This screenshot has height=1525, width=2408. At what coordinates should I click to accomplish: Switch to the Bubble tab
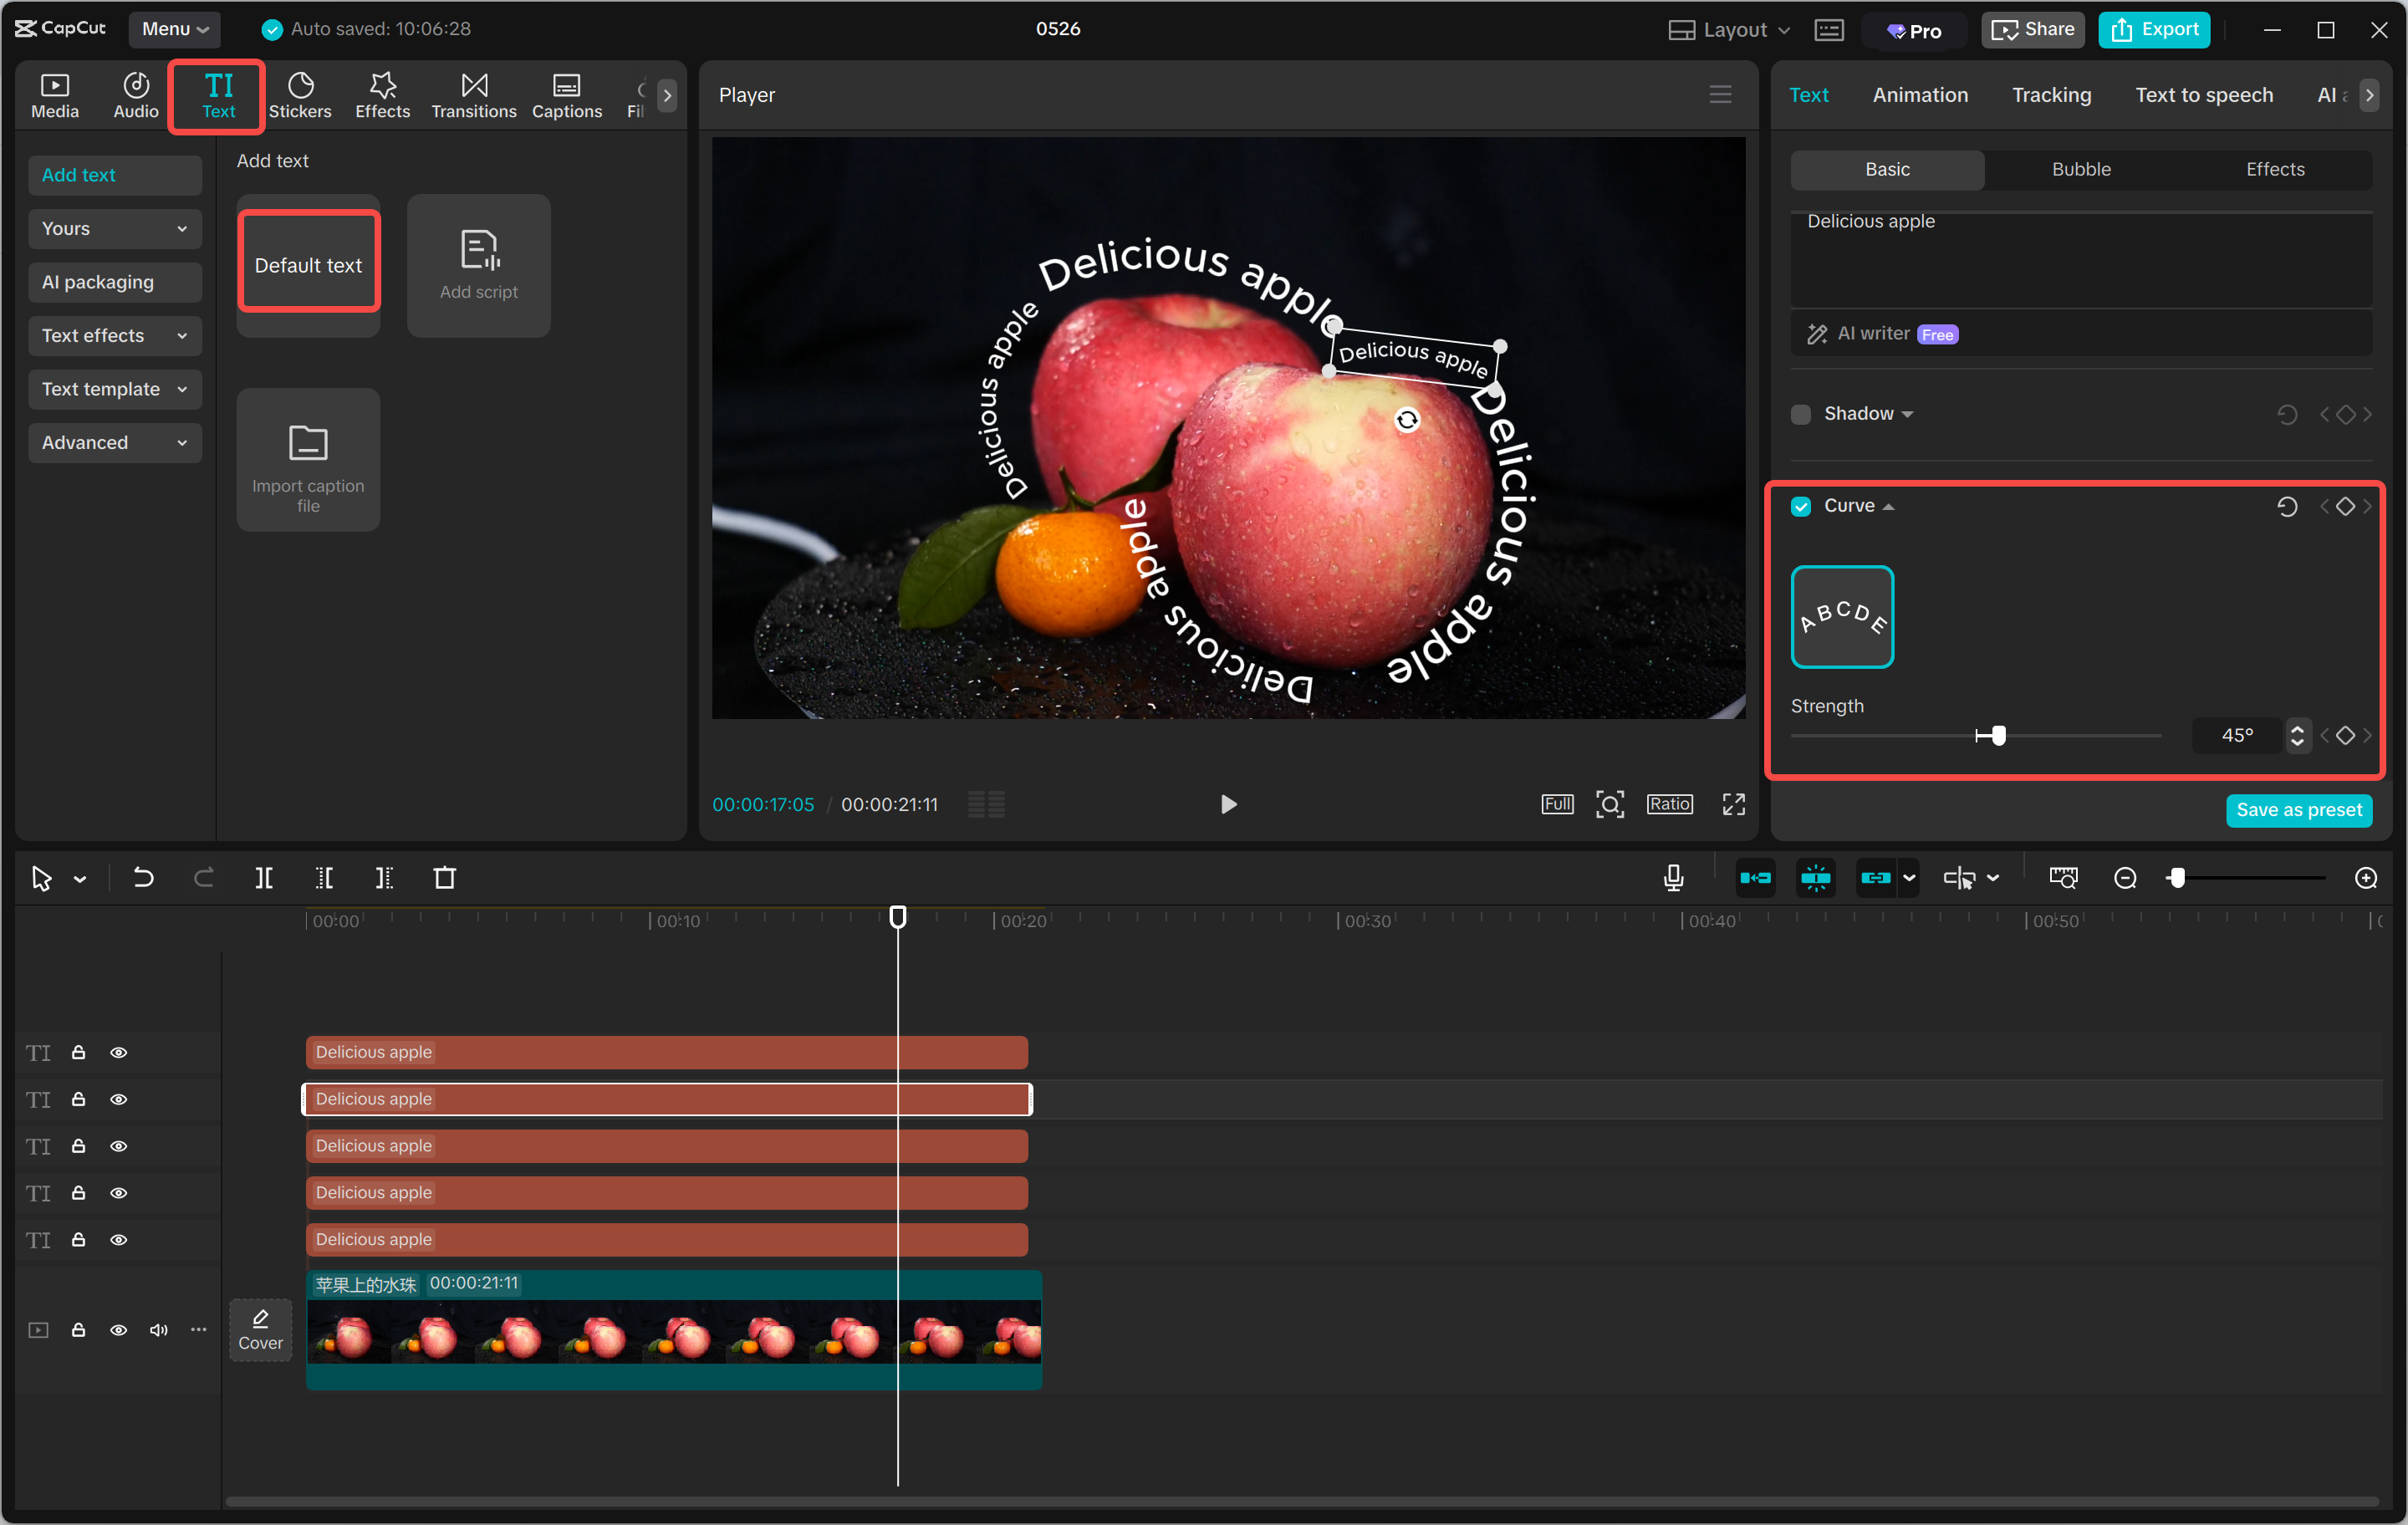(2080, 169)
